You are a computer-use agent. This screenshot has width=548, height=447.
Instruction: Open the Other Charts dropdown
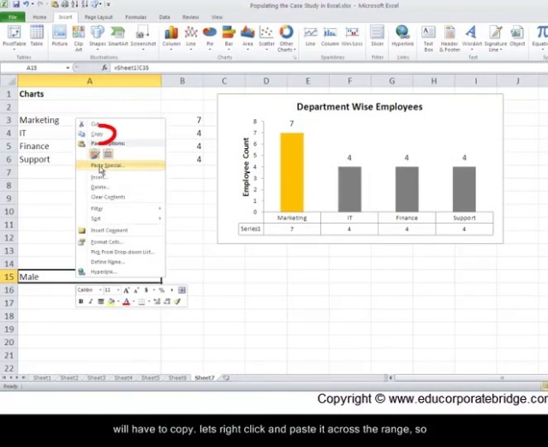[286, 39]
